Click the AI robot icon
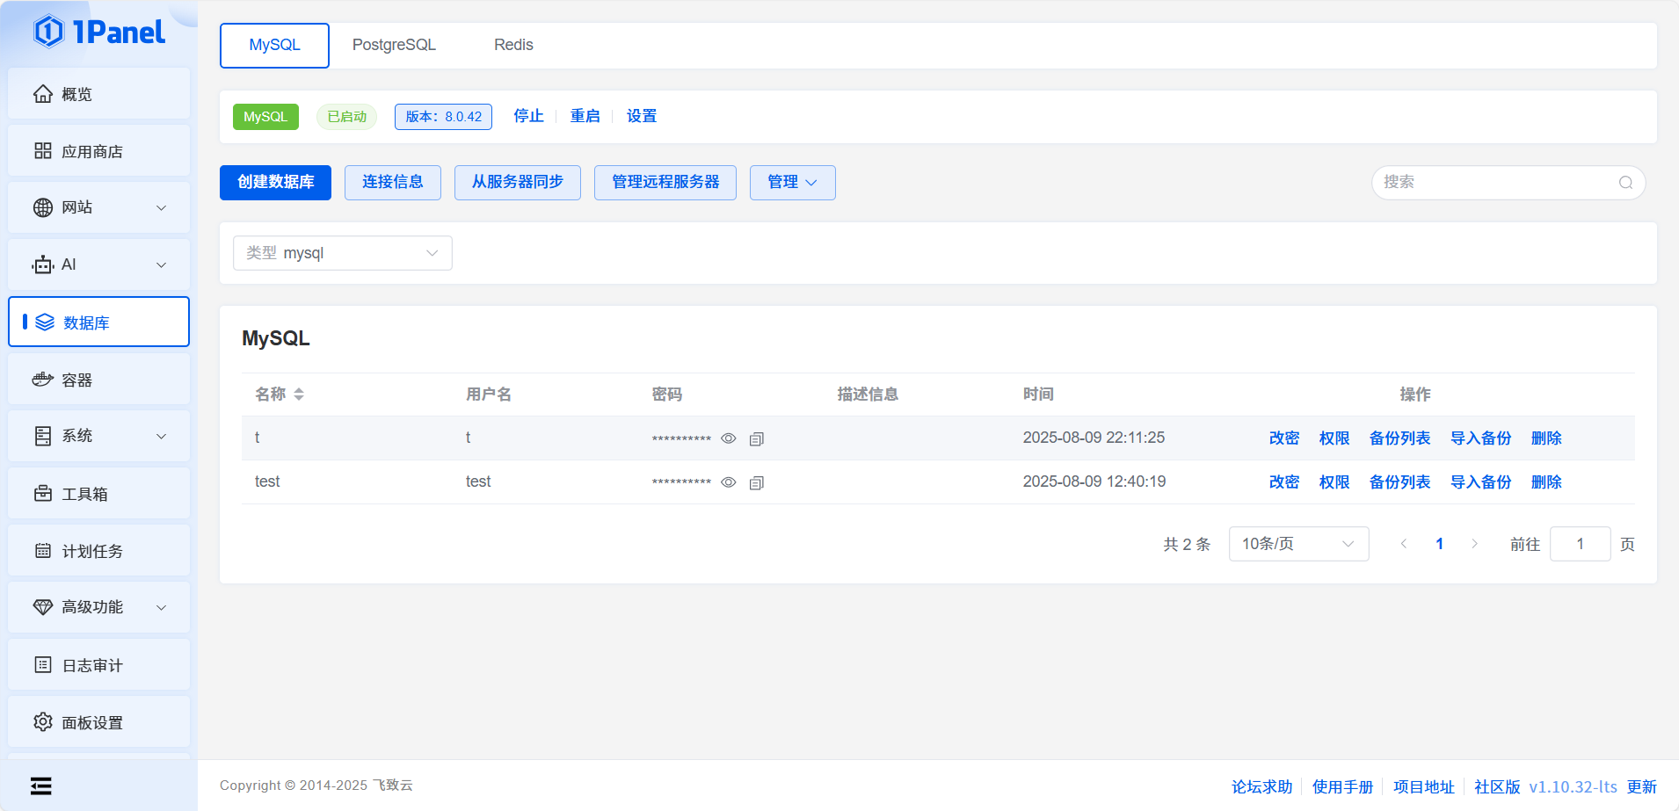Viewport: 1679px width, 811px height. point(43,264)
